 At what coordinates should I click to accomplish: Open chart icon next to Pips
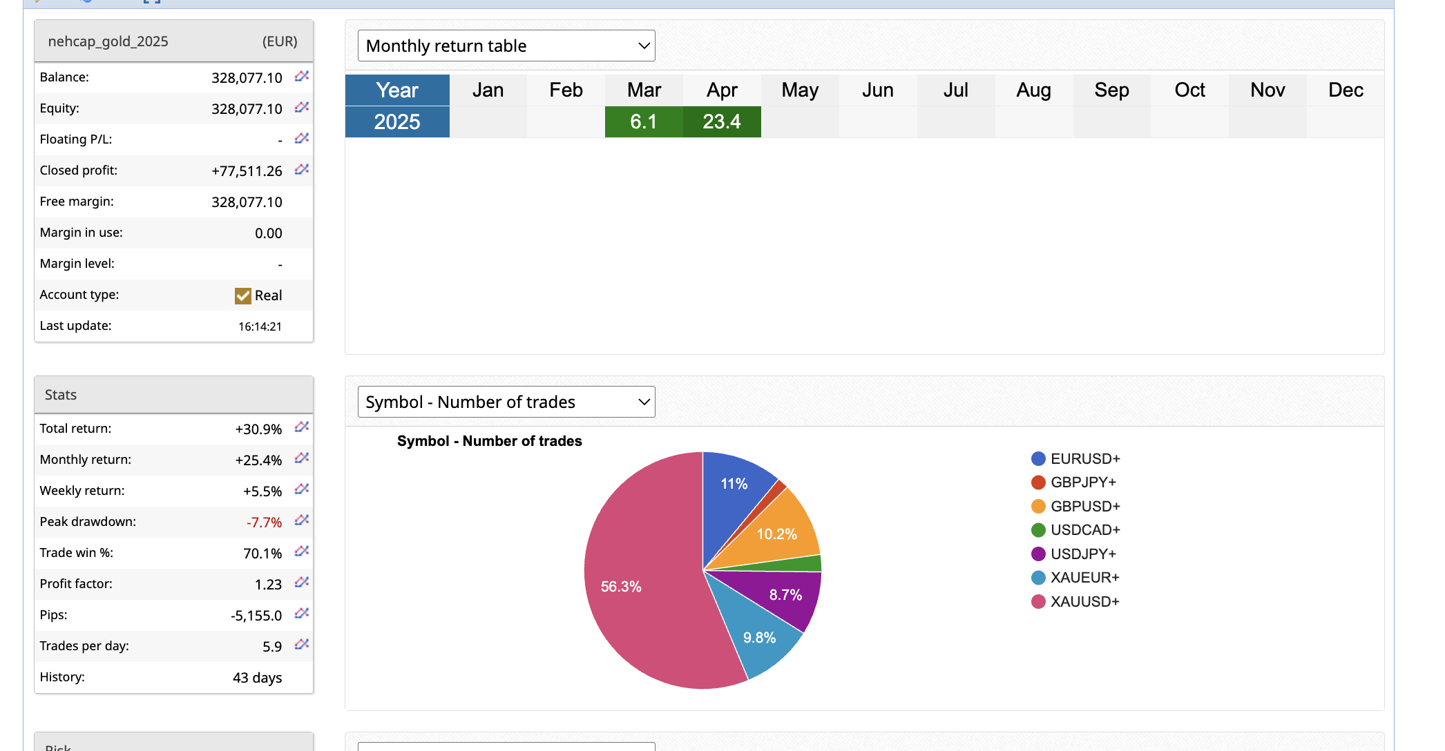click(x=301, y=614)
